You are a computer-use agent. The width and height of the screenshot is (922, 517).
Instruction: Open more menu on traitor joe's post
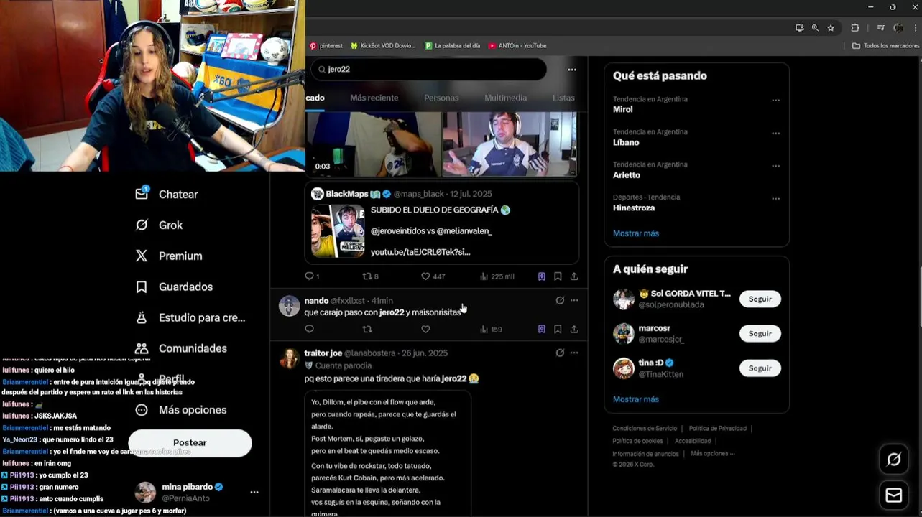click(x=574, y=353)
